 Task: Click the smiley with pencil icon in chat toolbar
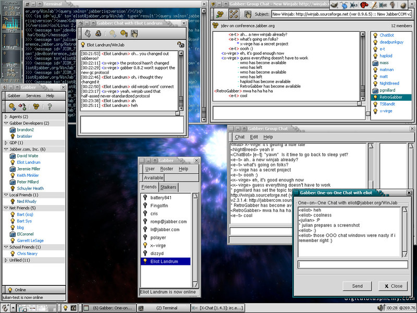[x=124, y=33]
